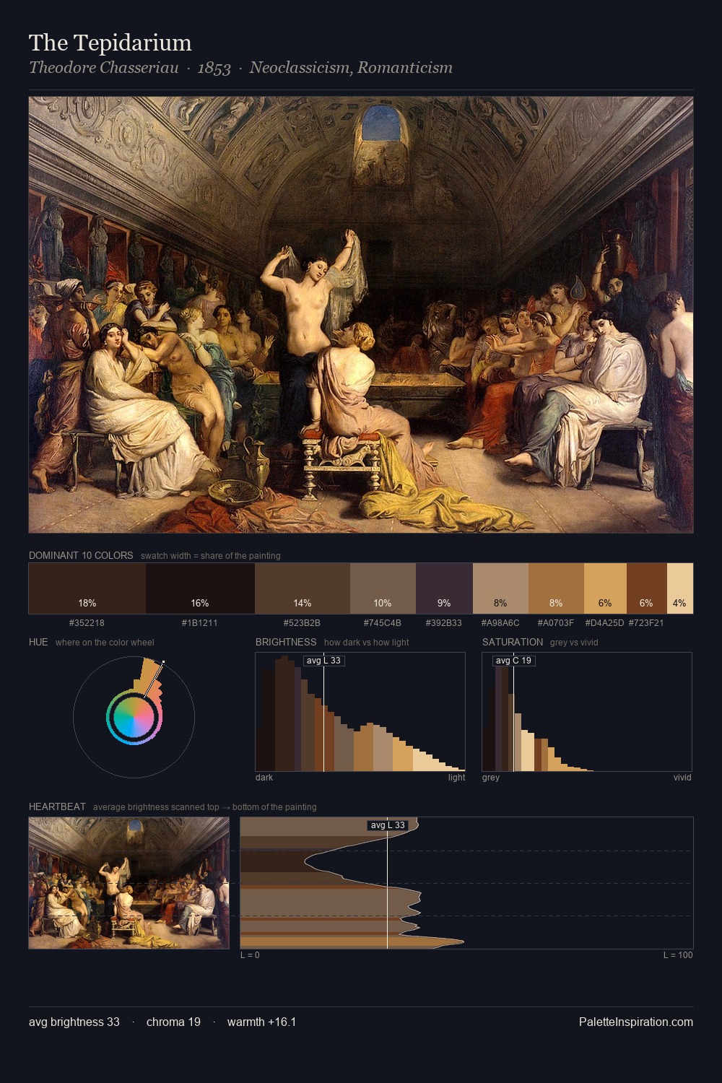
Task: Pick the 14% brown swatch
Action: 303,588
